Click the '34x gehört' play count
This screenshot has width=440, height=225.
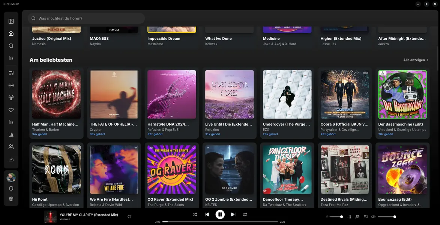tap(39, 134)
